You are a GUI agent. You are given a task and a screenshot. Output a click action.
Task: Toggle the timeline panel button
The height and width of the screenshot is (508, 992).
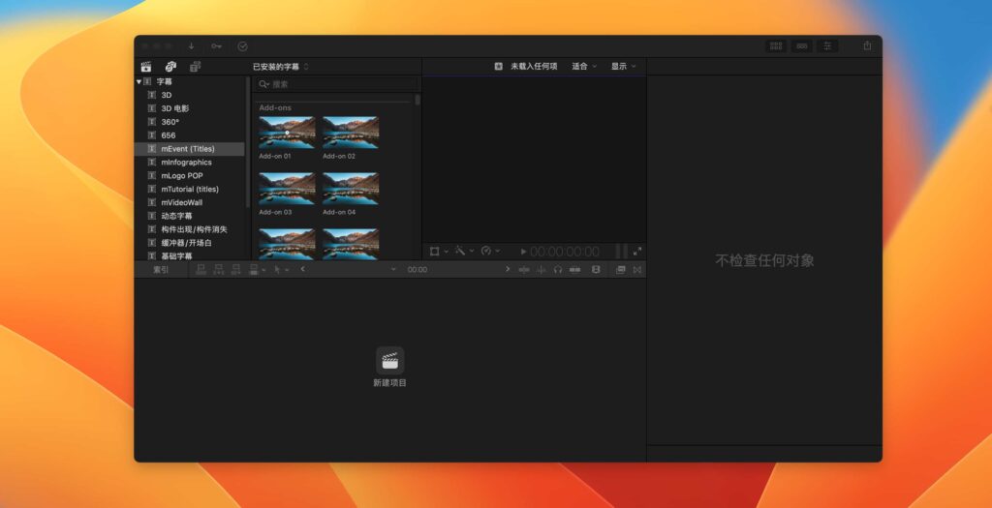coord(801,46)
